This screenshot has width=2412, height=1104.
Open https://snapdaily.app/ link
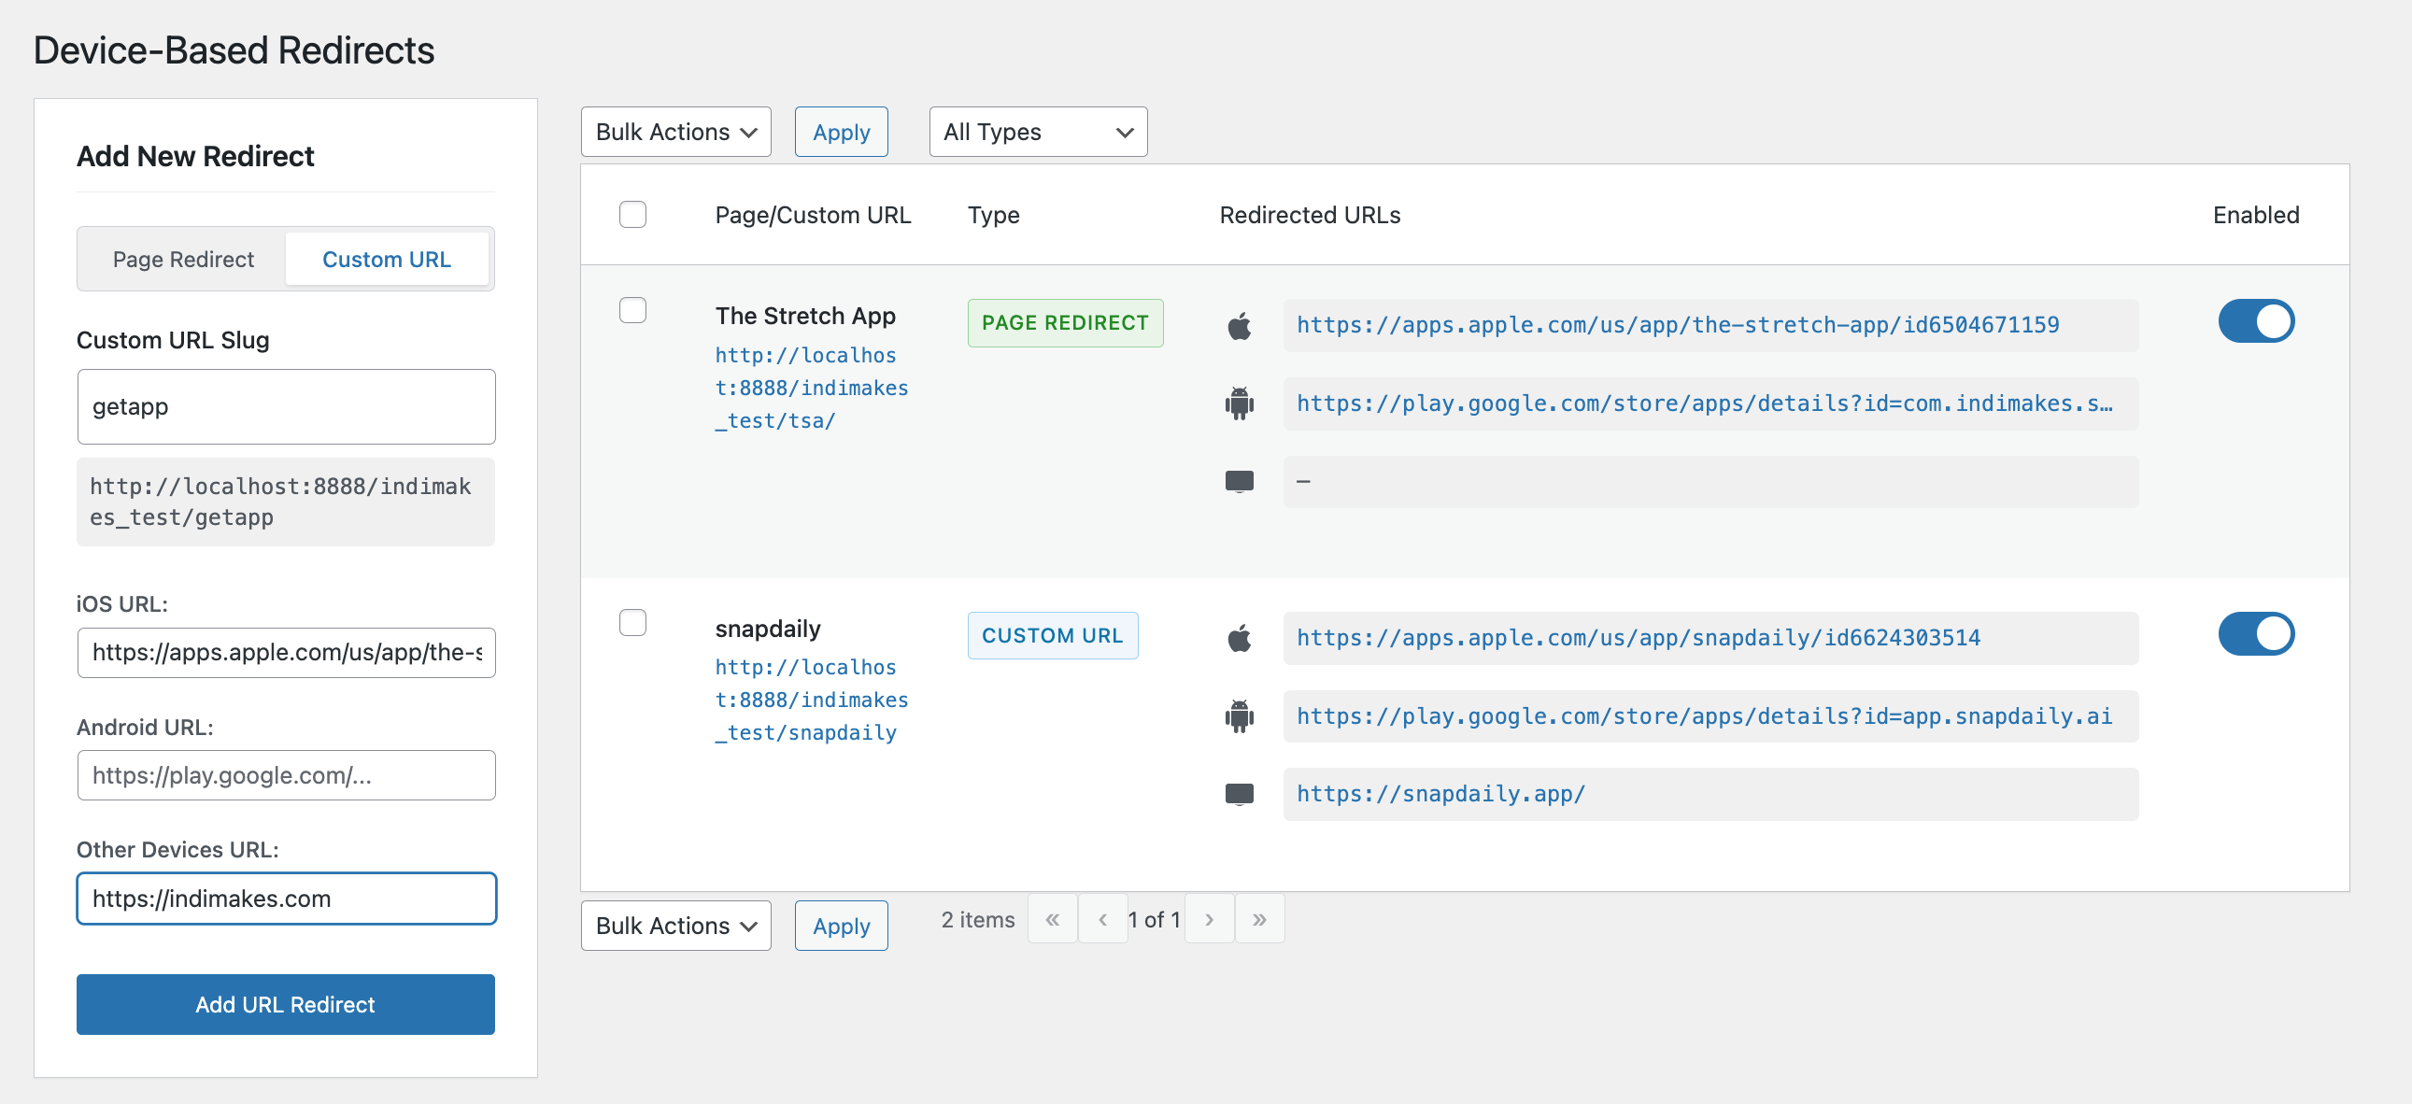[x=1440, y=794]
